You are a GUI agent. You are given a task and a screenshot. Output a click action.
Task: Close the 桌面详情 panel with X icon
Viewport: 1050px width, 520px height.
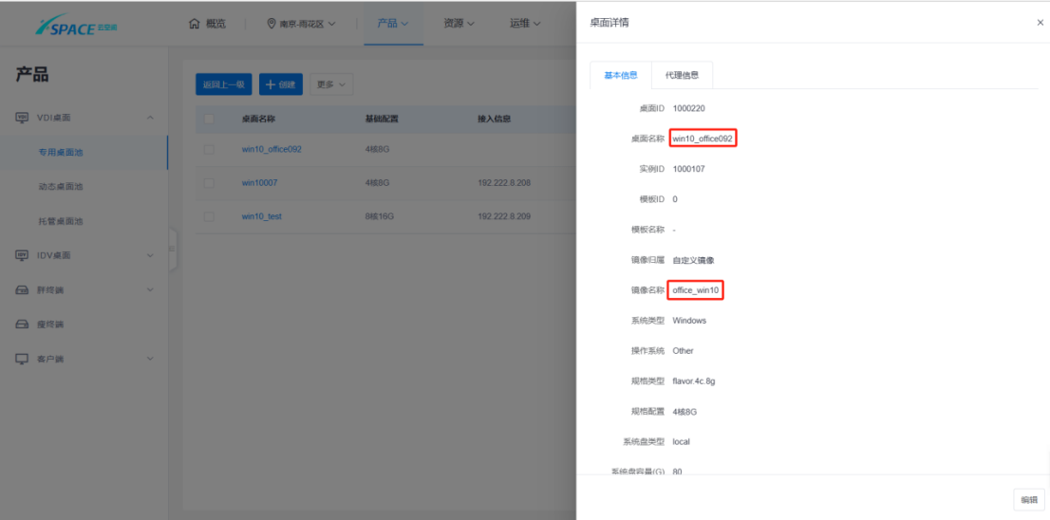(1040, 22)
